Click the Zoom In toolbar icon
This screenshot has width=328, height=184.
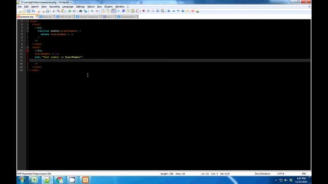[92, 11]
